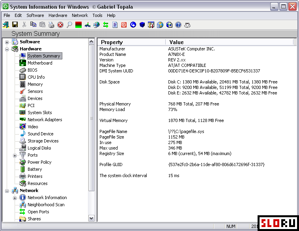299x231 pixels.
Task: Click the globe with box icon
Action: coord(169,25)
